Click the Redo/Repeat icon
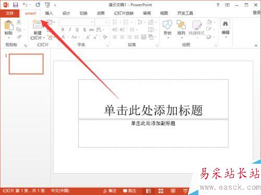Image resolution: width=261 pixels, height=195 pixels. (38, 5)
